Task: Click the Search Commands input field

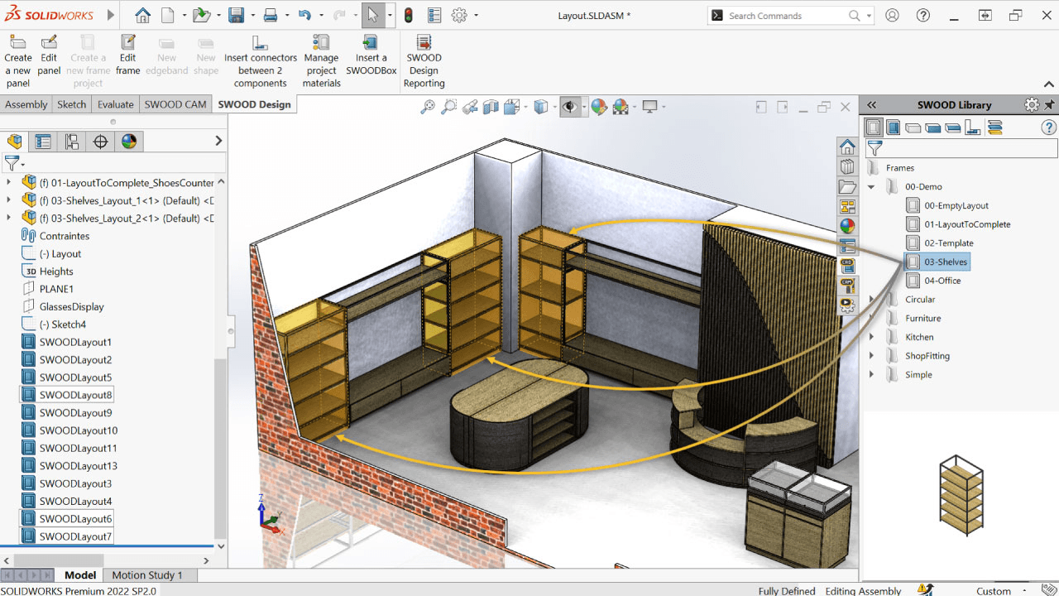Action: (x=786, y=16)
